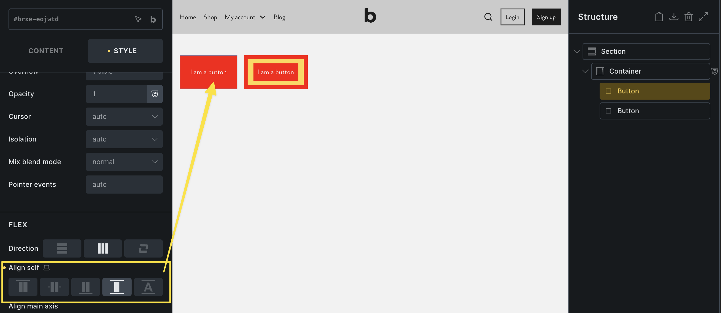Click the Bricks logo in page header
The width and height of the screenshot is (721, 313).
click(370, 16)
